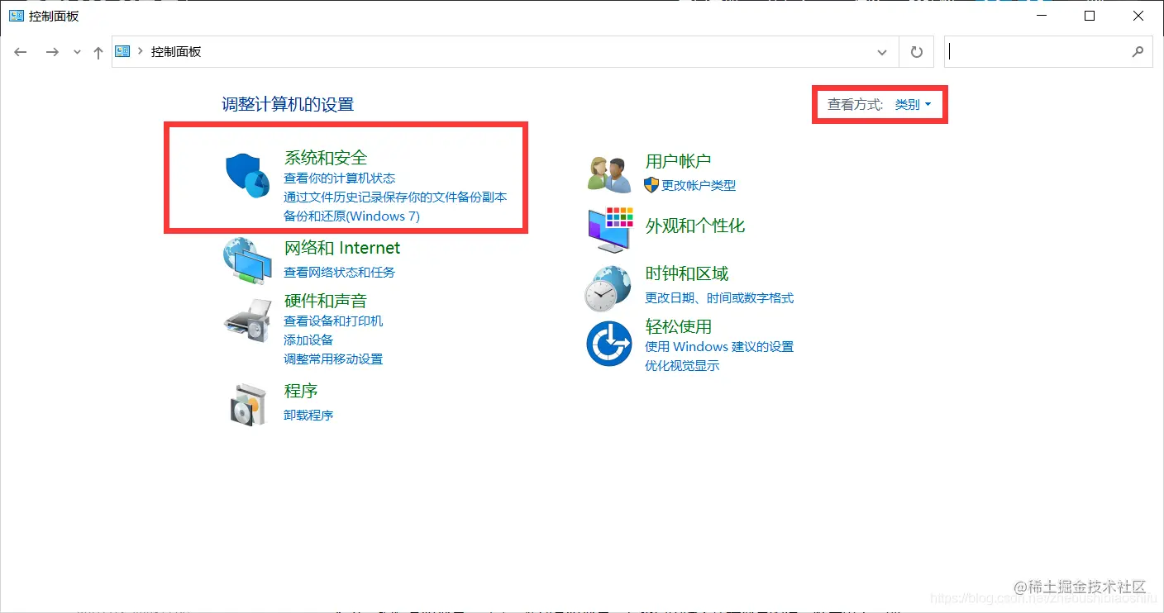Refresh the Control Panel view

(x=916, y=52)
